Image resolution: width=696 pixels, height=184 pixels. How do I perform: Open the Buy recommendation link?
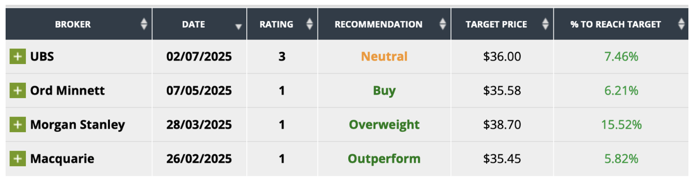(384, 91)
